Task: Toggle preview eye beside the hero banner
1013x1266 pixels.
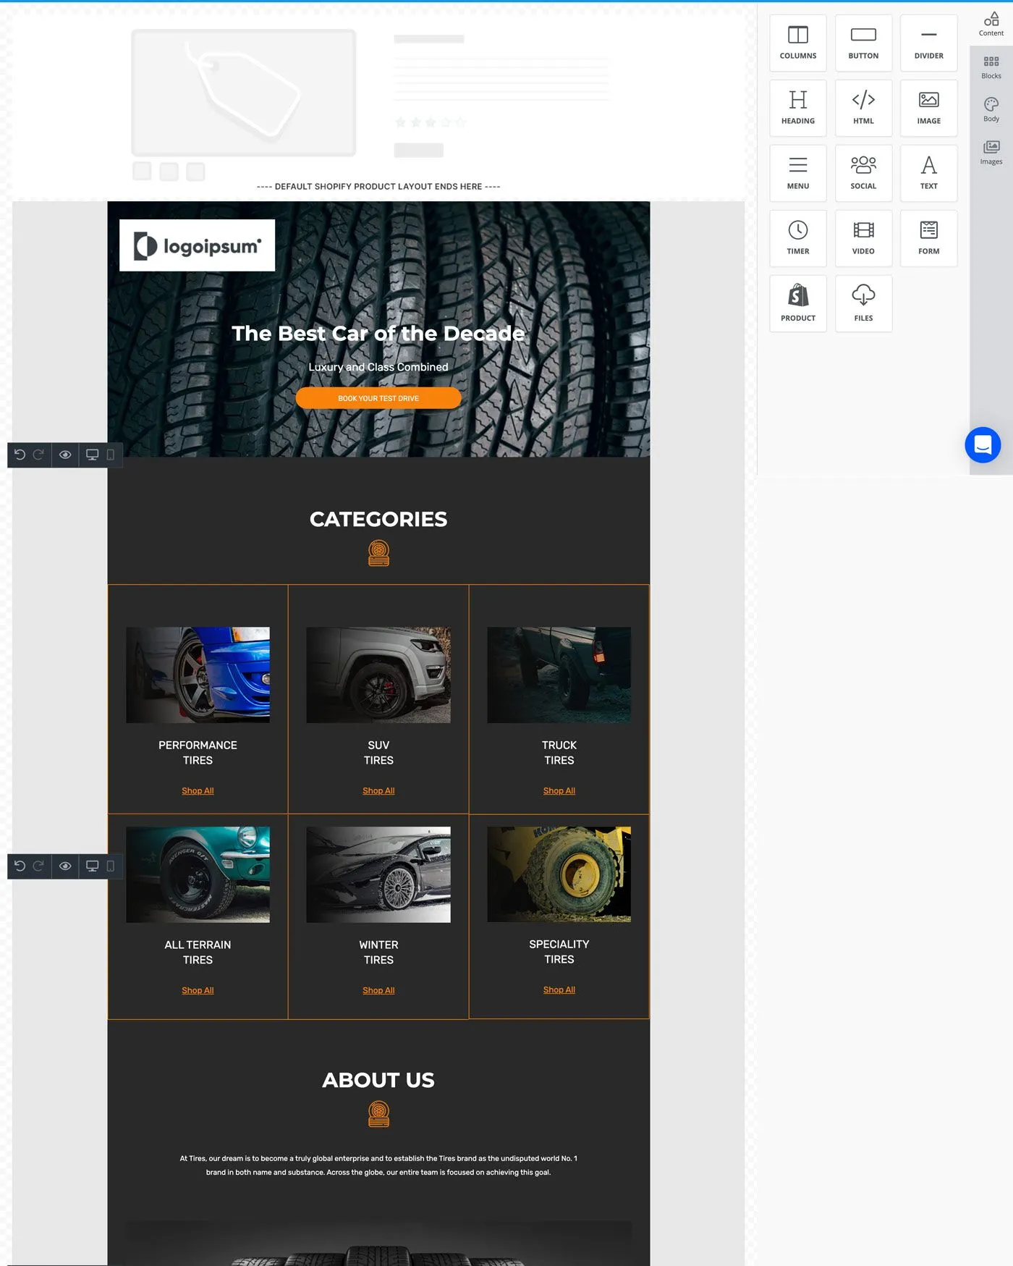Action: (x=65, y=455)
